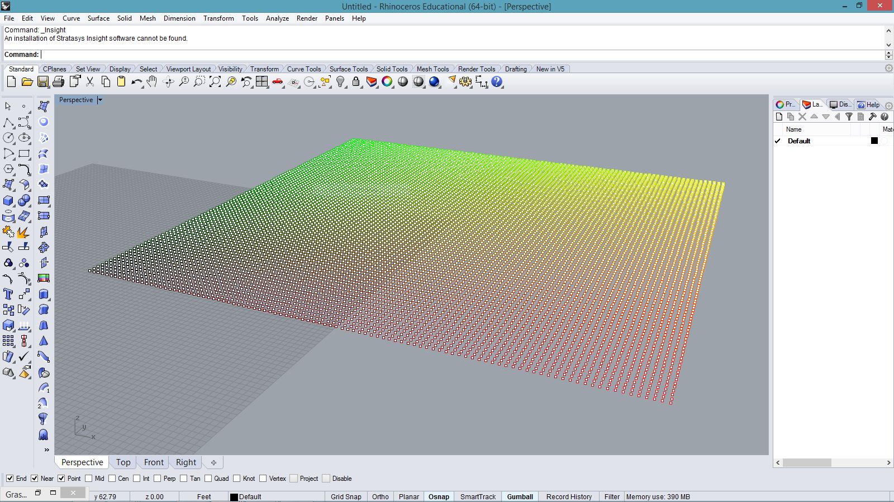Click the Save file icon
The height and width of the screenshot is (502, 894).
(x=42, y=82)
